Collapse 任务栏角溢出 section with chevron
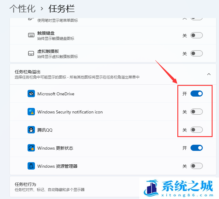Image resolution: width=219 pixels, height=199 pixels. coord(209,74)
